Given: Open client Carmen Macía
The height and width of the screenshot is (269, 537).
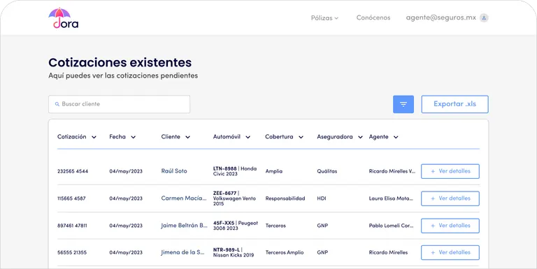Looking at the screenshot, I should (184, 198).
